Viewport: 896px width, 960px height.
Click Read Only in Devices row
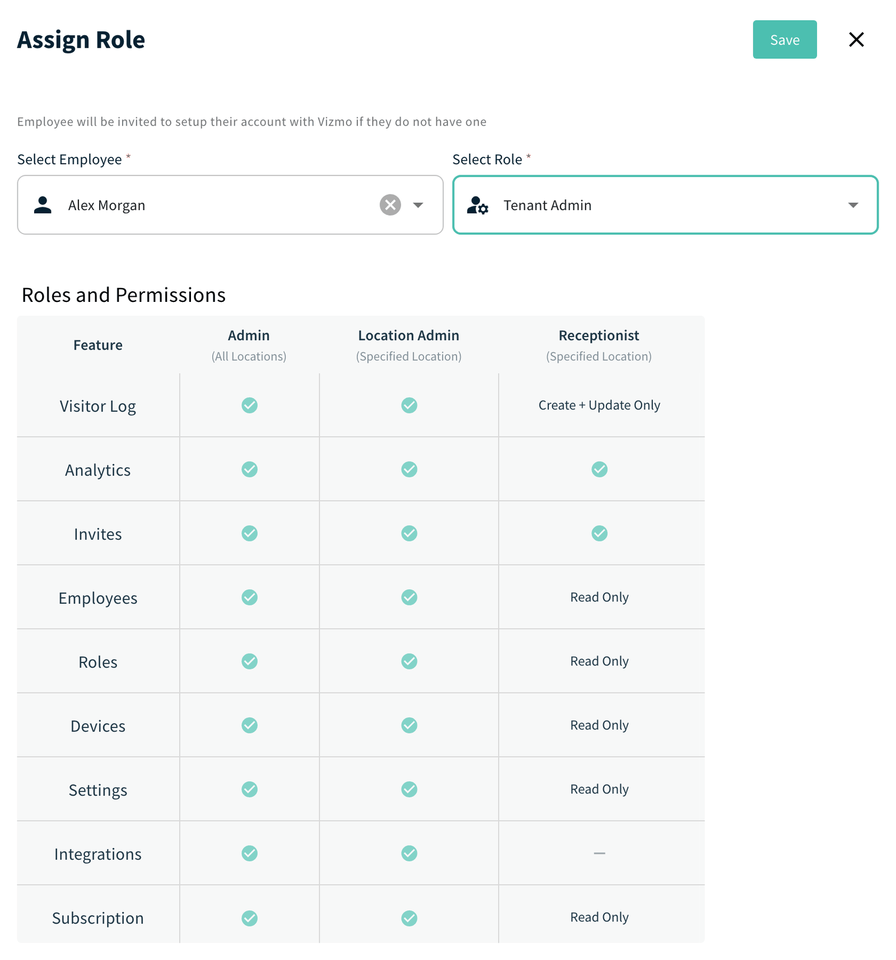(599, 725)
